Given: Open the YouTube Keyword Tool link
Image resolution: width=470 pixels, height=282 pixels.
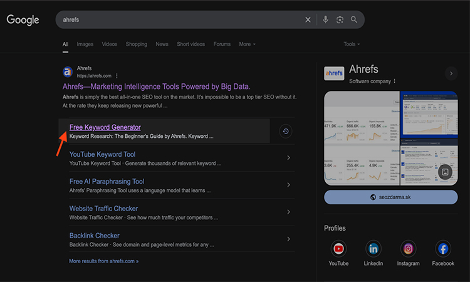Looking at the screenshot, I should click(103, 154).
